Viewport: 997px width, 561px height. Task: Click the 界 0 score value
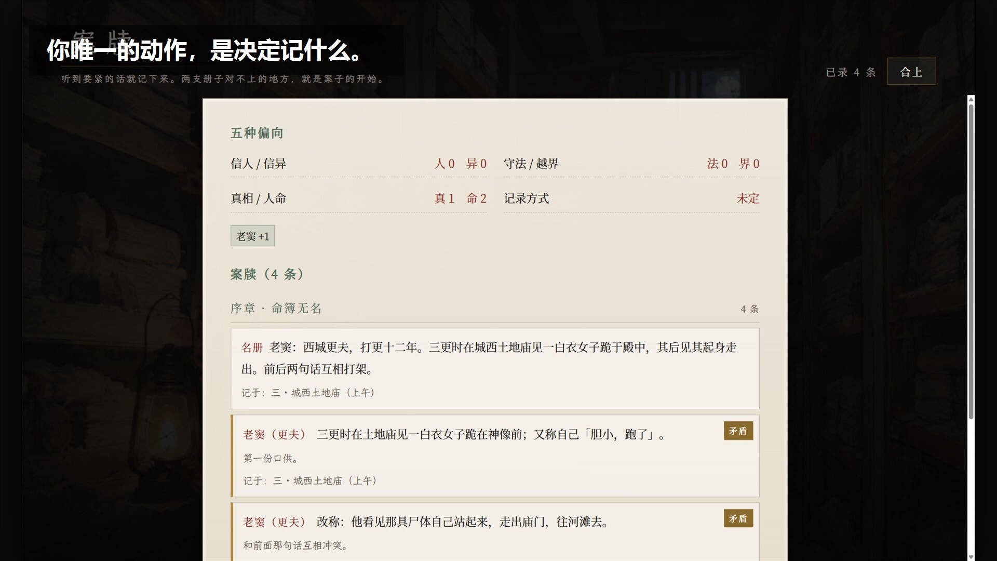coord(749,164)
